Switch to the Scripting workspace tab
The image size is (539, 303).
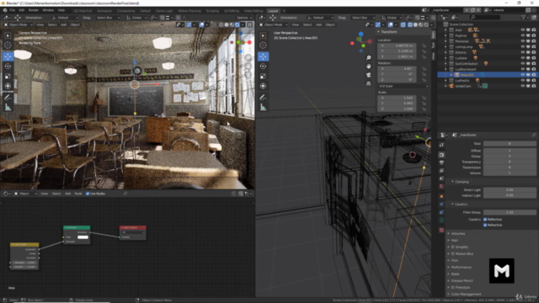[212, 11]
